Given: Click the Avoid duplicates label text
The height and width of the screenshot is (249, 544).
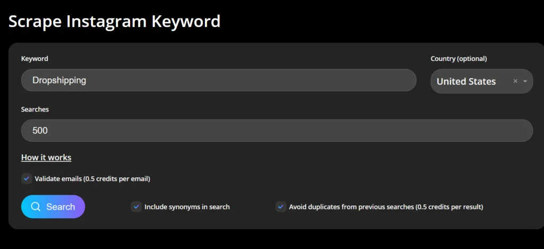Looking at the screenshot, I should click(386, 207).
